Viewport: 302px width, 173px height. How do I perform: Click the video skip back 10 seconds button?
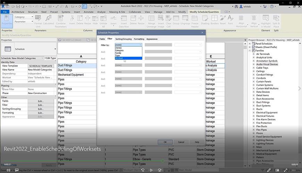(143, 170)
